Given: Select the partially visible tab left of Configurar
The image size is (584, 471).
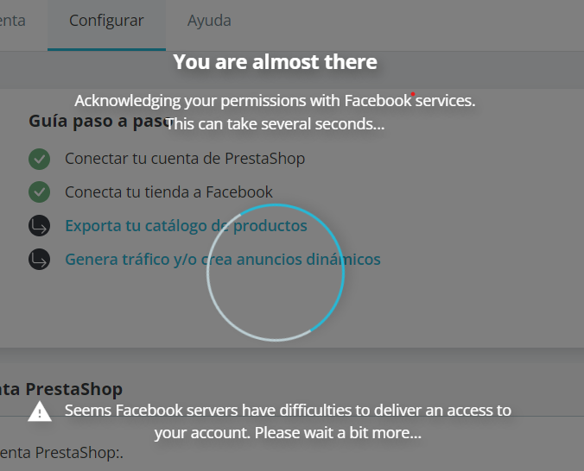Looking at the screenshot, I should click(13, 20).
